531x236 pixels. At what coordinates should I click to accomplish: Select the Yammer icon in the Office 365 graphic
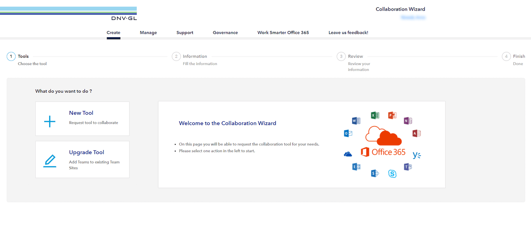click(417, 155)
